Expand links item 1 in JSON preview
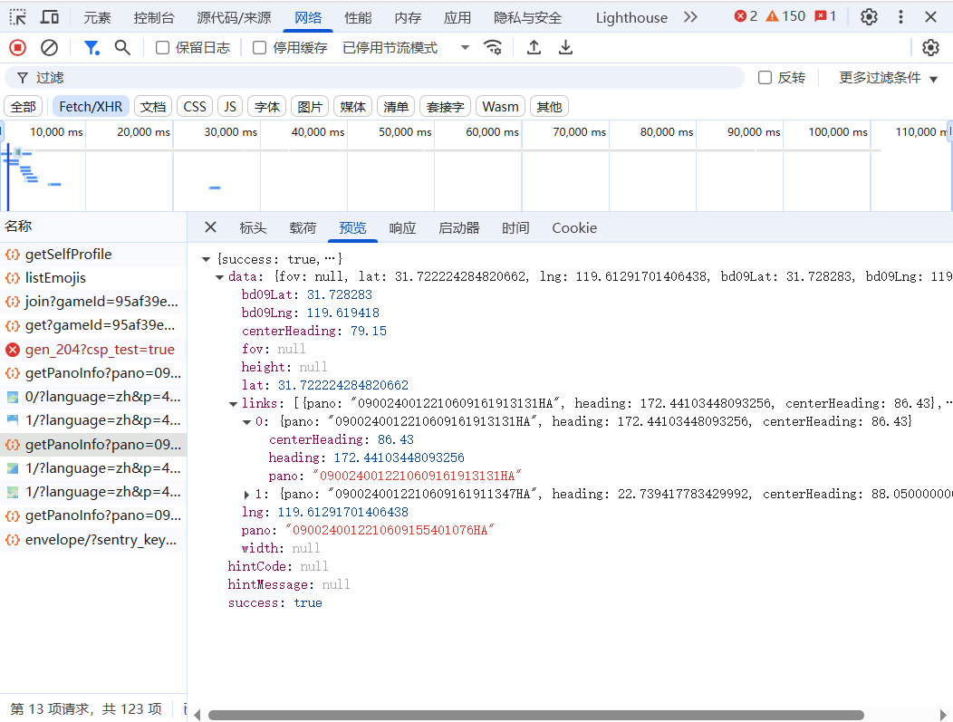The width and height of the screenshot is (953, 722). click(x=247, y=495)
